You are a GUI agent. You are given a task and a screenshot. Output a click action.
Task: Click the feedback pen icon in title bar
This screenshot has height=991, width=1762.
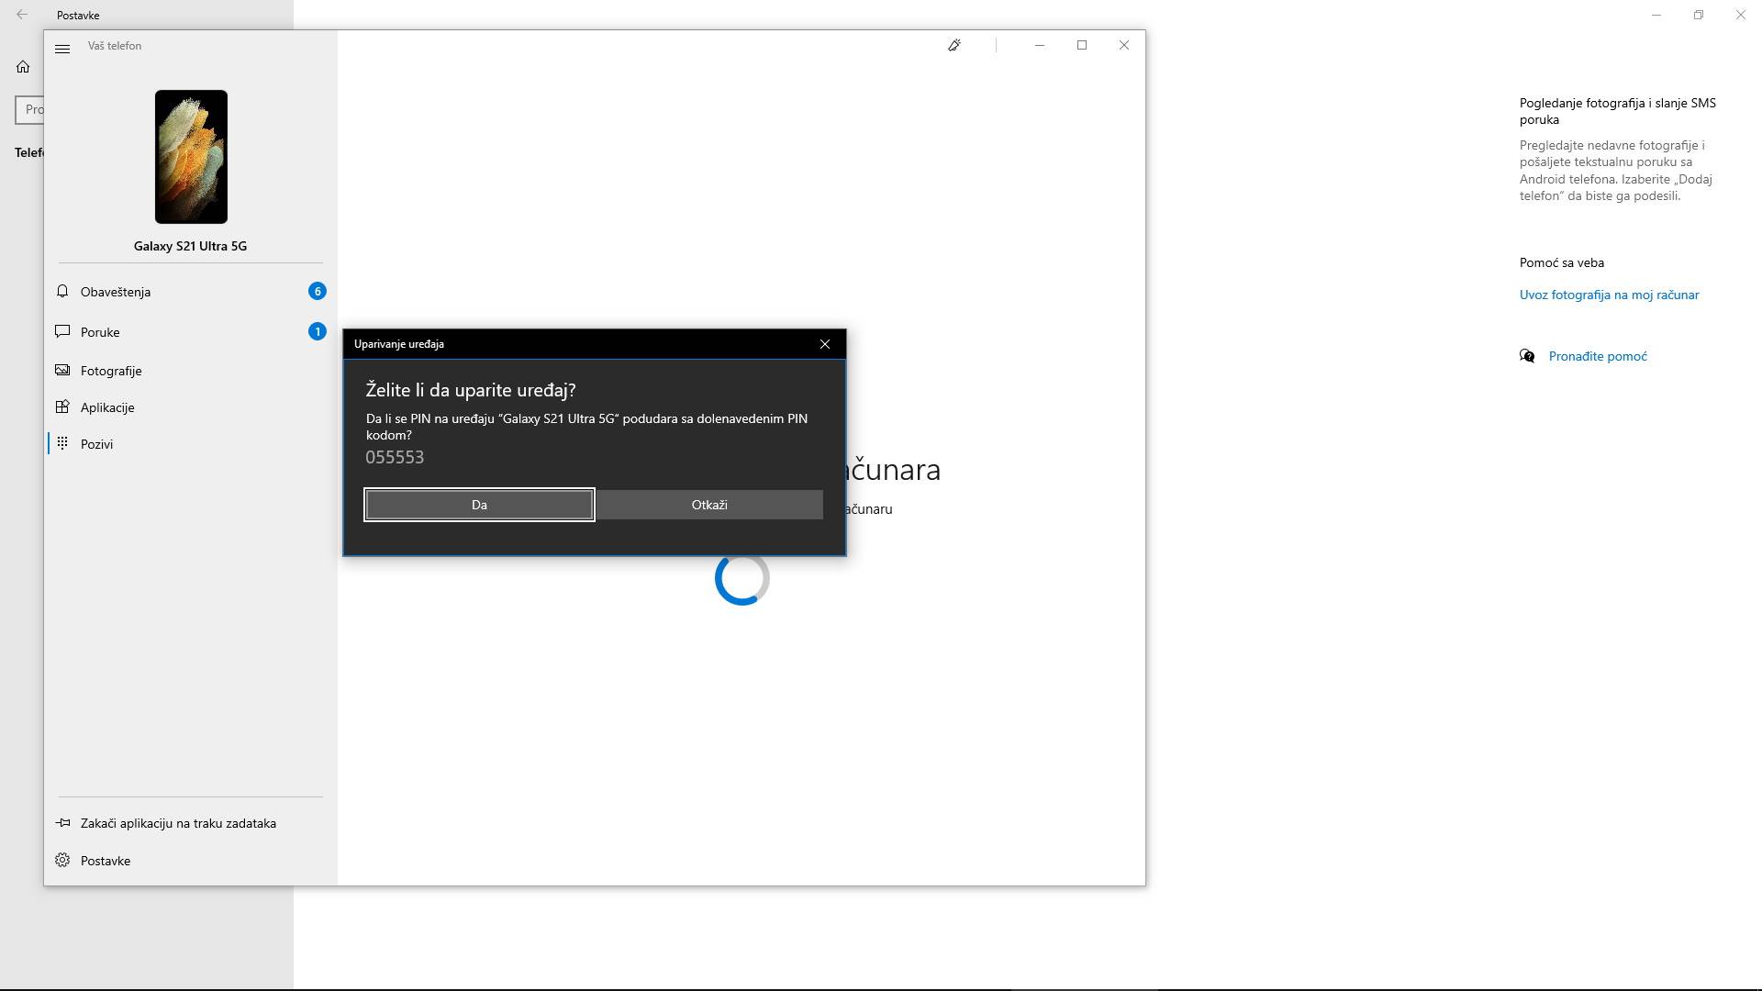[954, 44]
